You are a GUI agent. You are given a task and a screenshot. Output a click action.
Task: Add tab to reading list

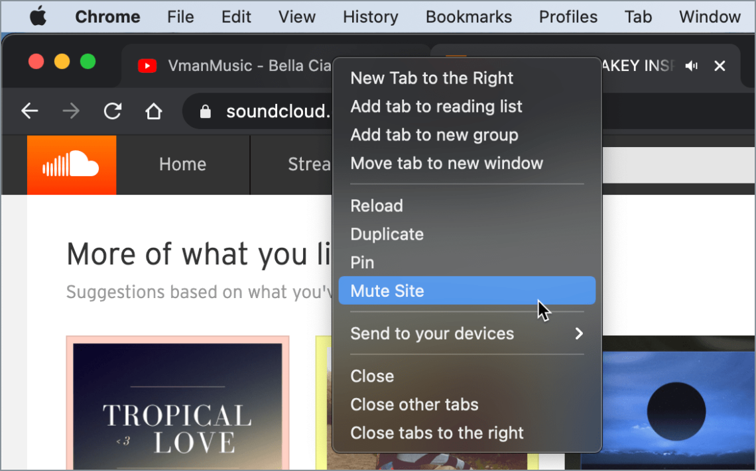click(436, 107)
